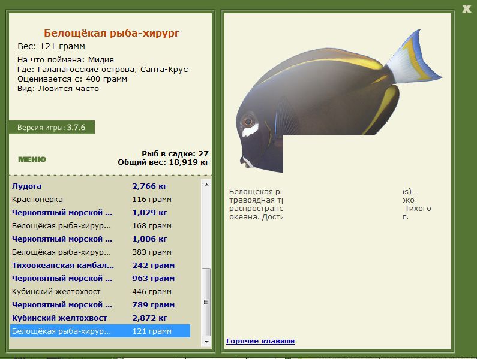The image size is (477, 359).
Task: Click highlighted Белощёкая рыба-хирург 121 грамм row
Action: 100,331
